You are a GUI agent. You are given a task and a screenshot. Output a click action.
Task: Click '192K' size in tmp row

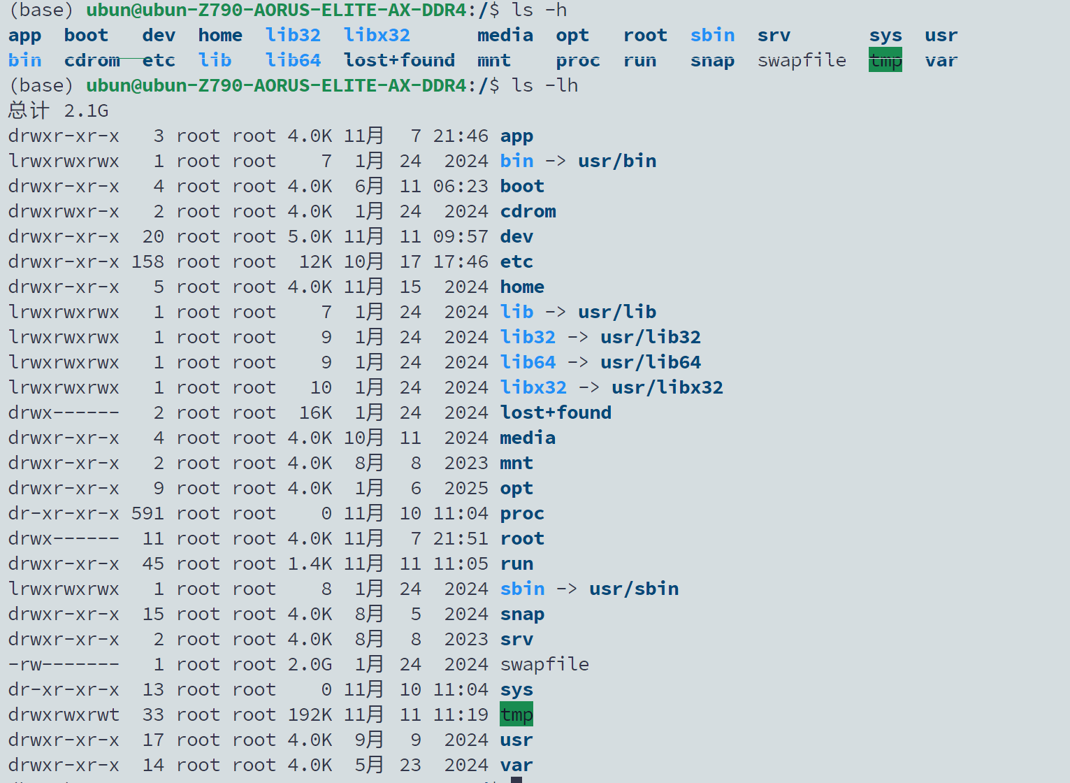(310, 714)
